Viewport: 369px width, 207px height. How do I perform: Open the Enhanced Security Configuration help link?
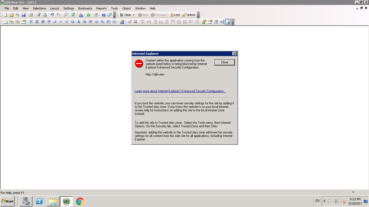pyautogui.click(x=180, y=91)
